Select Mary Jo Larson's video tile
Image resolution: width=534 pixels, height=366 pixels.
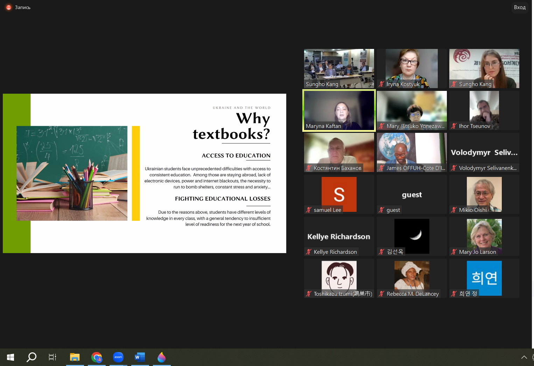coord(484,236)
